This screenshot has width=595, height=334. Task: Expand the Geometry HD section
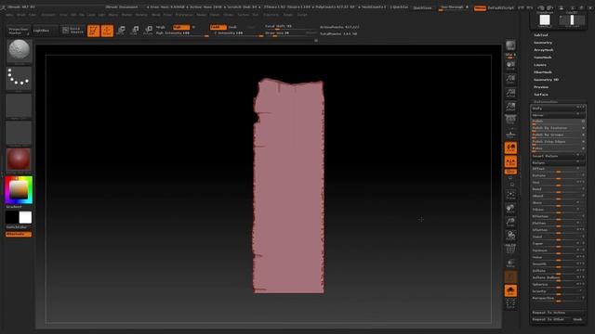(546, 80)
